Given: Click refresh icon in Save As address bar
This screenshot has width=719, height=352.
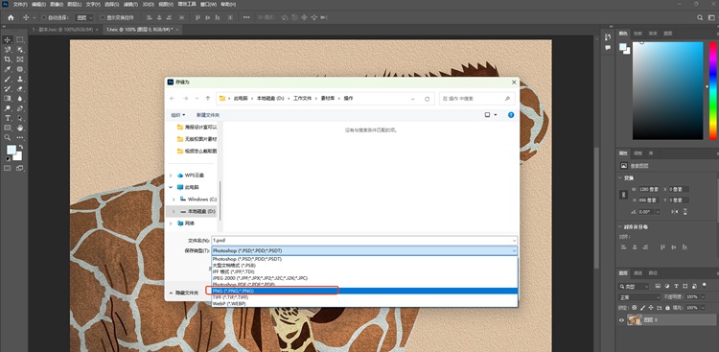Looking at the screenshot, I should click(x=427, y=98).
